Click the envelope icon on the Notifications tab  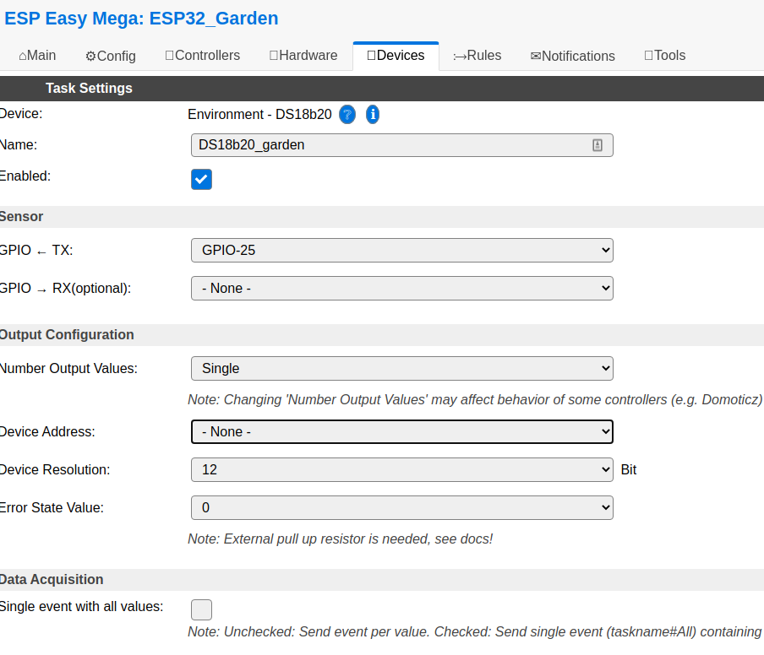click(535, 56)
